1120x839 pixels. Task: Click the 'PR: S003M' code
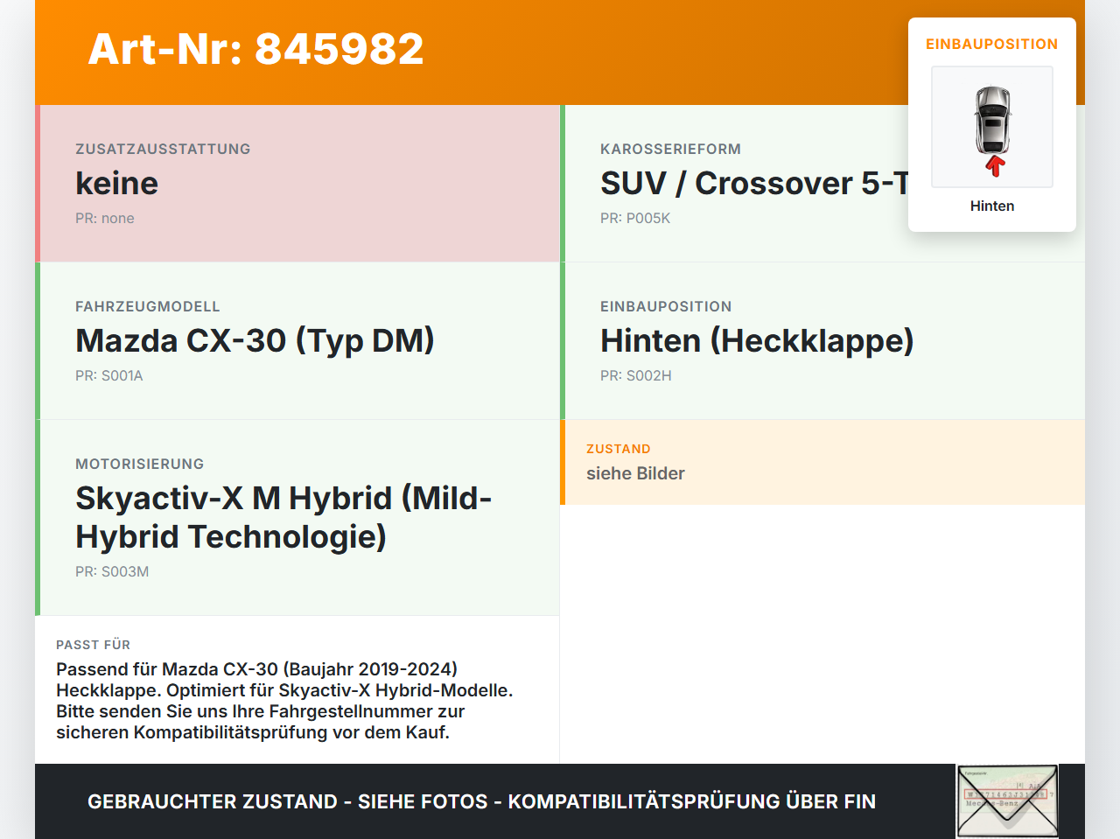click(x=112, y=572)
